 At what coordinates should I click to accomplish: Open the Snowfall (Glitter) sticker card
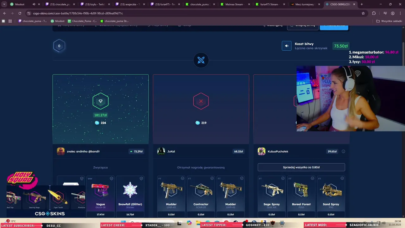click(130, 197)
